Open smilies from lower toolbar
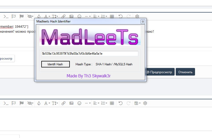Viewport: 212px width, 138px height. tap(79, 103)
